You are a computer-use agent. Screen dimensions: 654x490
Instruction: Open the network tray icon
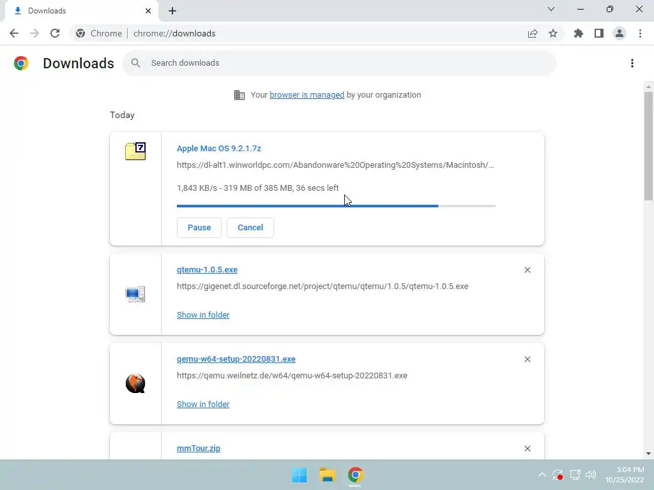[575, 475]
